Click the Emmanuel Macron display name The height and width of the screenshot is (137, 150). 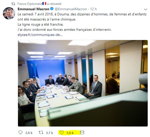tap(33, 9)
